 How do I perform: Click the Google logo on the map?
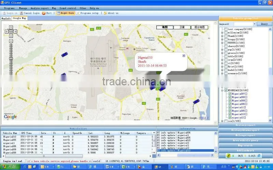pos(11,116)
